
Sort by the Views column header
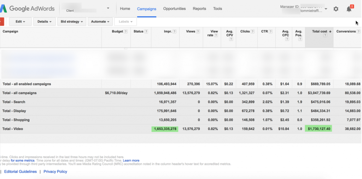click(191, 31)
